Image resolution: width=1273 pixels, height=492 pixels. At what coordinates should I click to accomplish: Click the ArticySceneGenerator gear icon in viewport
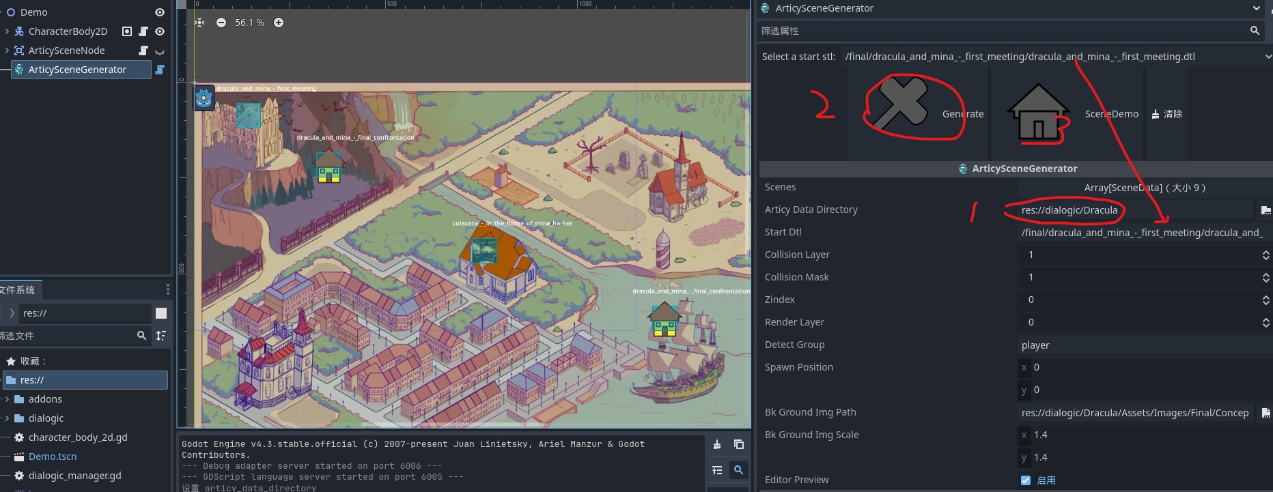tap(204, 98)
